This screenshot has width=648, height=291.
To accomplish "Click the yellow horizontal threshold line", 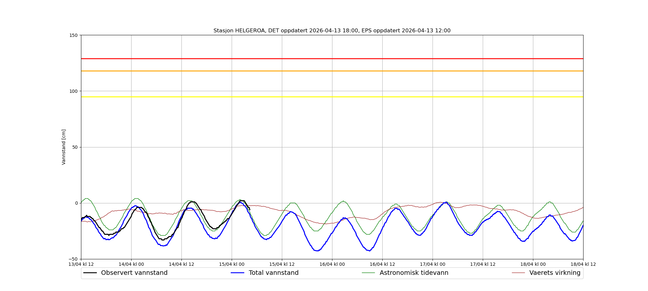I will pyautogui.click(x=332, y=97).
